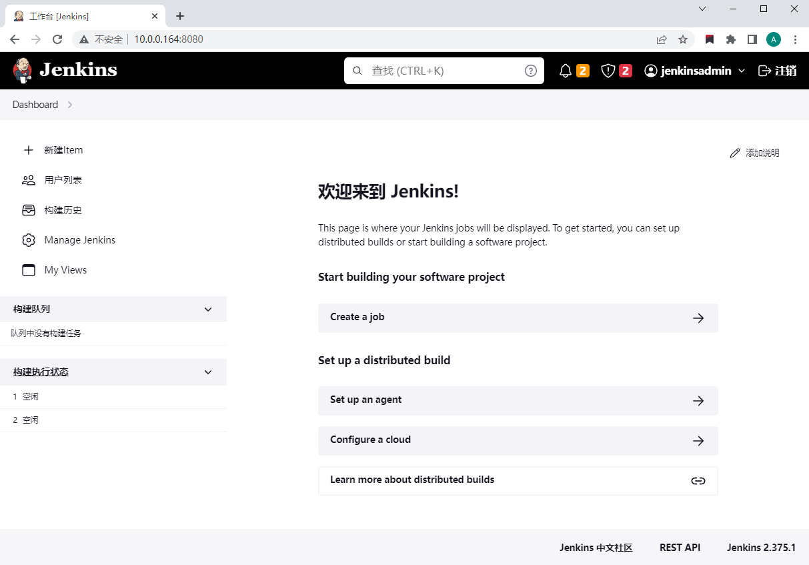
Task: Click 队列中没有构建任务 text
Action: (46, 333)
